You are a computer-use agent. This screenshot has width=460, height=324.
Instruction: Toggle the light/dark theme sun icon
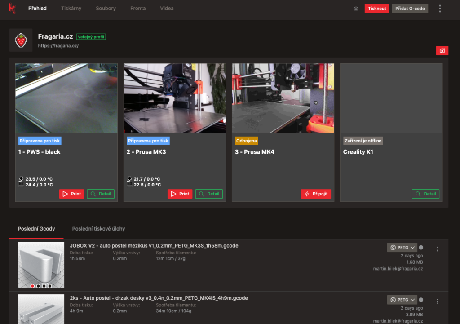(x=356, y=9)
